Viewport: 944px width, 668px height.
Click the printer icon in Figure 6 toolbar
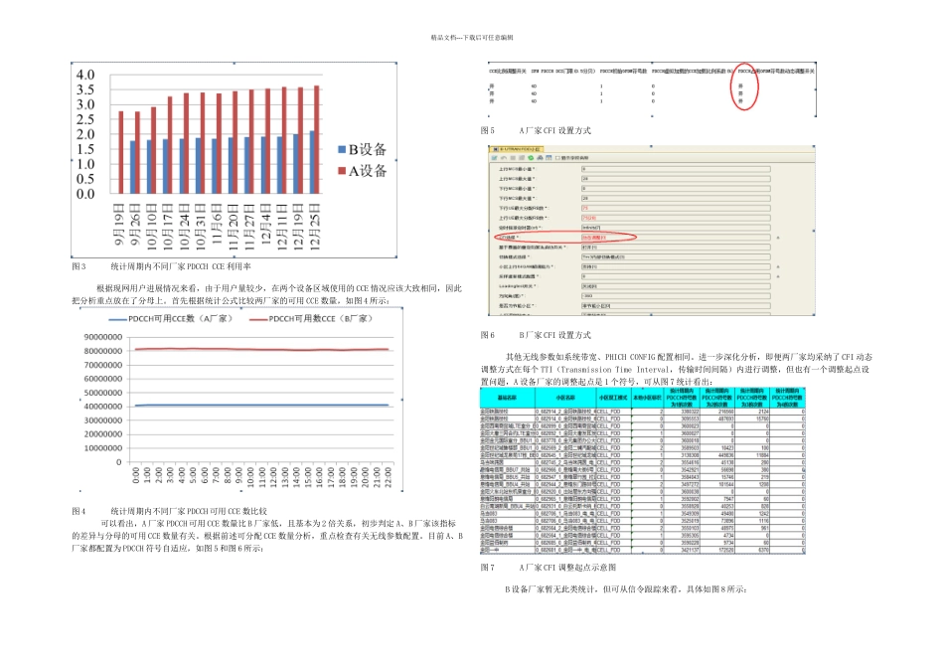(540, 158)
